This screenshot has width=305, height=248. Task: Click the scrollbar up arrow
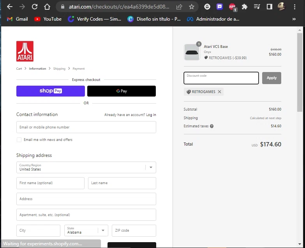point(300,30)
